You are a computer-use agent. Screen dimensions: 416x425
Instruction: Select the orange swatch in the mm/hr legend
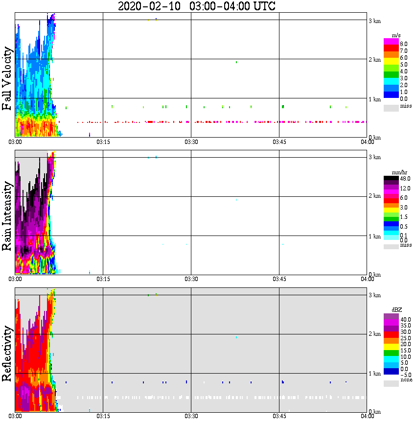pos(391,205)
